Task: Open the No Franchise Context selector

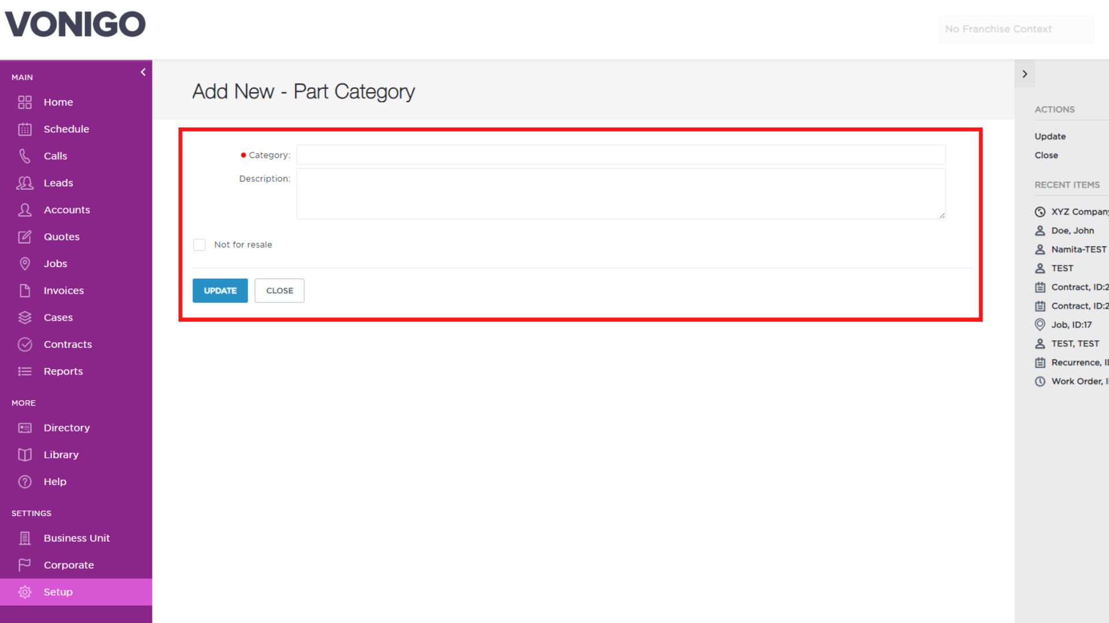Action: coord(1015,29)
